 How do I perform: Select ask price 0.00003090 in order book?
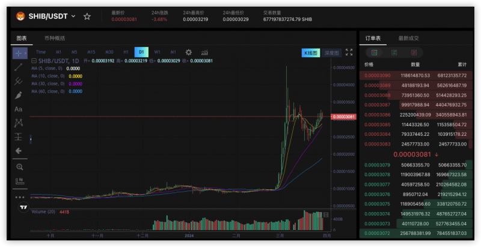point(378,75)
